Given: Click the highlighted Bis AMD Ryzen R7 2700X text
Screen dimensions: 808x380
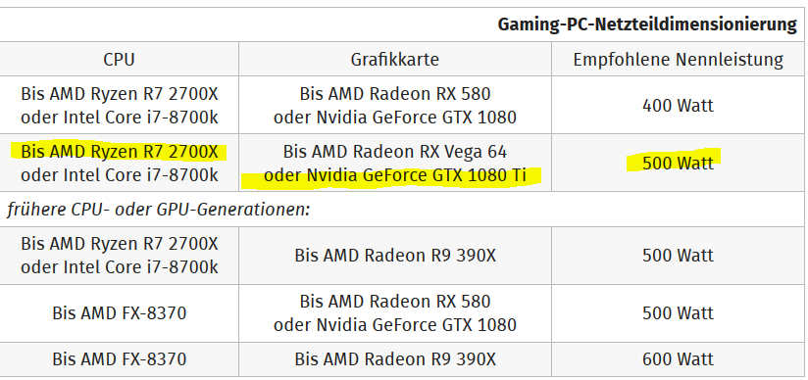Looking at the screenshot, I should [x=120, y=152].
